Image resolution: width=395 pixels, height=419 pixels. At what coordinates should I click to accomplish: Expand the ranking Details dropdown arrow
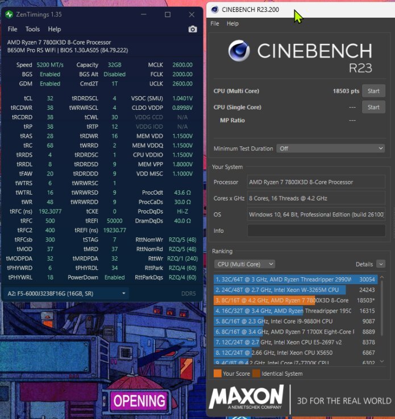[x=381, y=264]
